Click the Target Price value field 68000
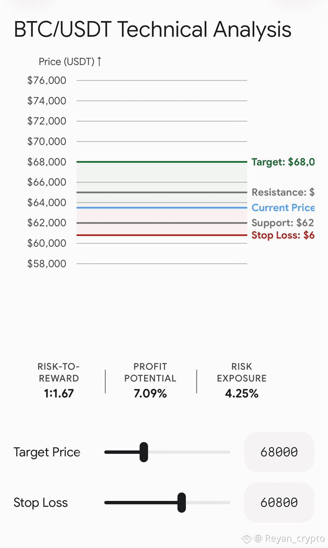328x548 pixels. (279, 452)
